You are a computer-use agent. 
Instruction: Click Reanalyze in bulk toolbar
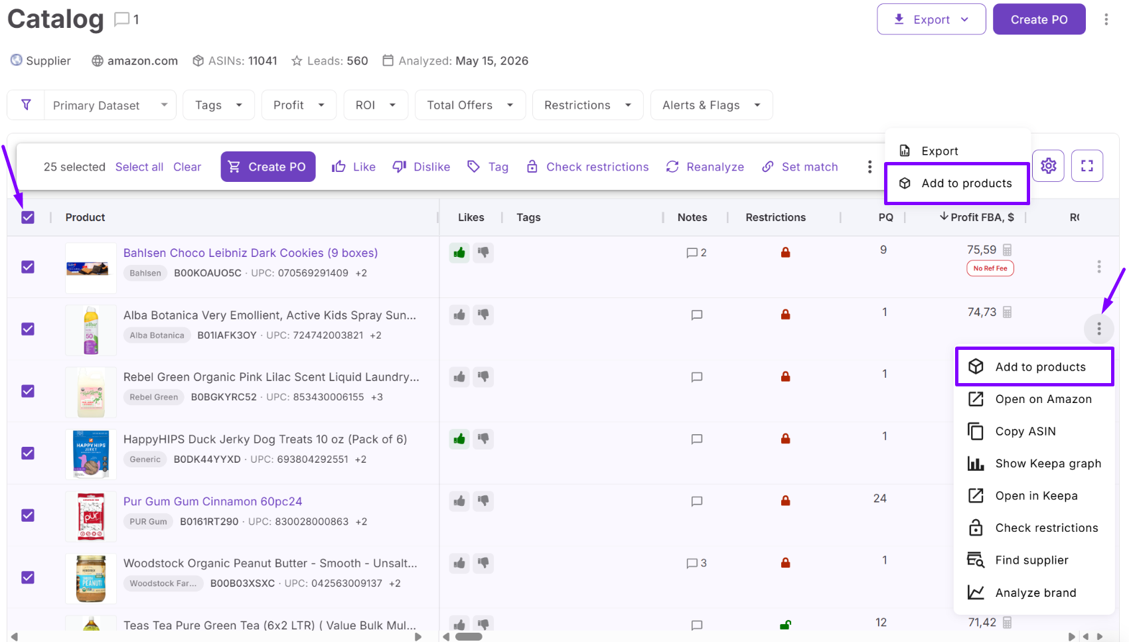point(705,167)
